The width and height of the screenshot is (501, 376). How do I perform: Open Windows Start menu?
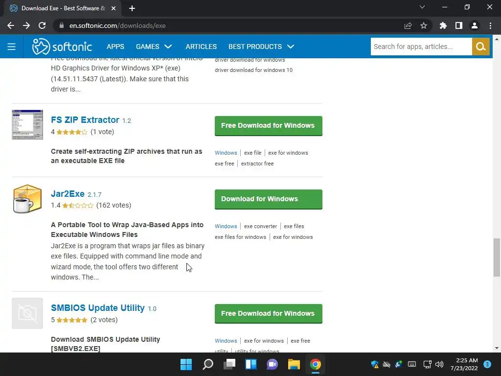[x=186, y=364]
